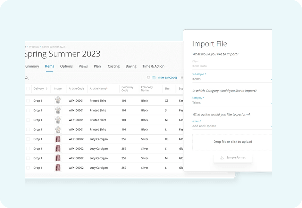
Task: Click the file upload drop zone
Action: pyautogui.click(x=232, y=142)
